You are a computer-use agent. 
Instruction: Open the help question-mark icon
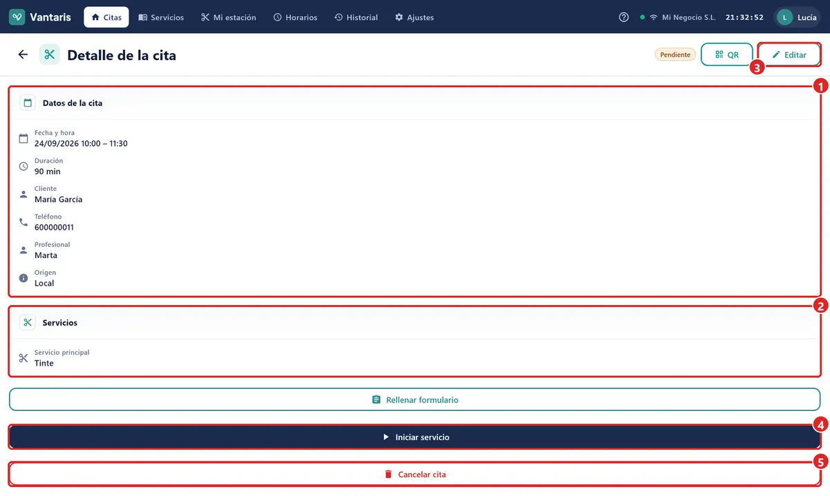[624, 17]
